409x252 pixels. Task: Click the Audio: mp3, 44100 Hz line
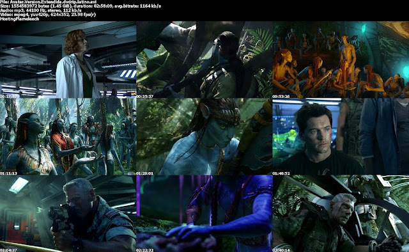[41, 10]
